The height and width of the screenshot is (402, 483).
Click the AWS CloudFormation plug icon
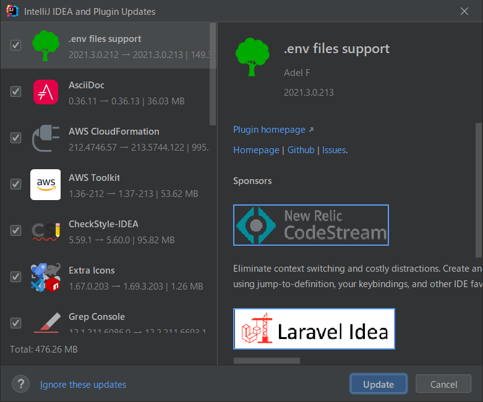pos(46,138)
